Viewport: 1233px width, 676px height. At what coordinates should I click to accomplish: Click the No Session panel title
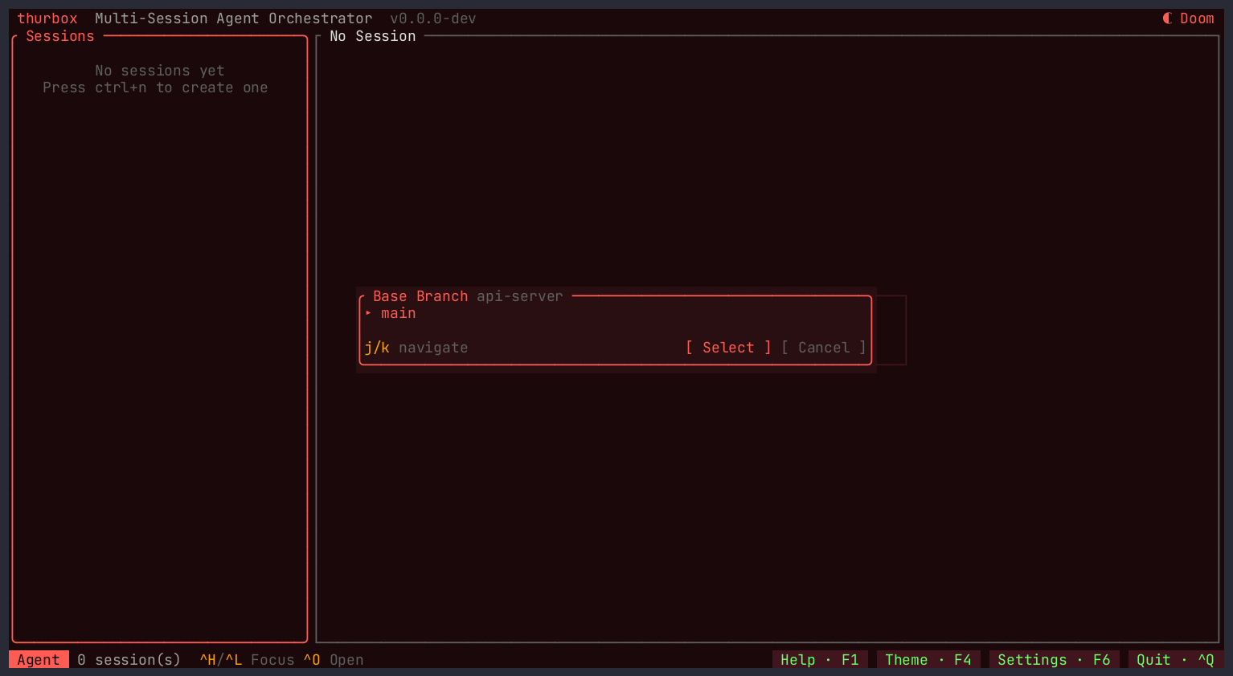coord(373,36)
